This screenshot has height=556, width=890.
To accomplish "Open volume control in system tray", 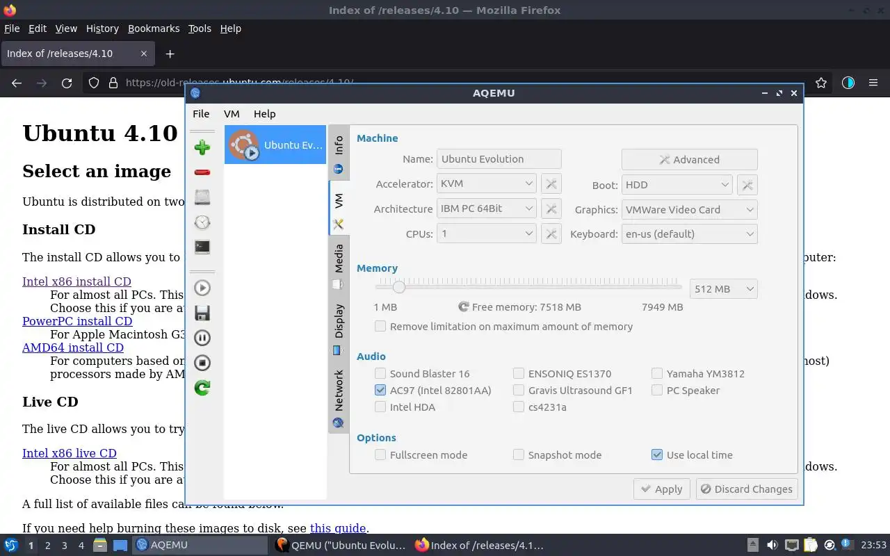I will pos(772,545).
